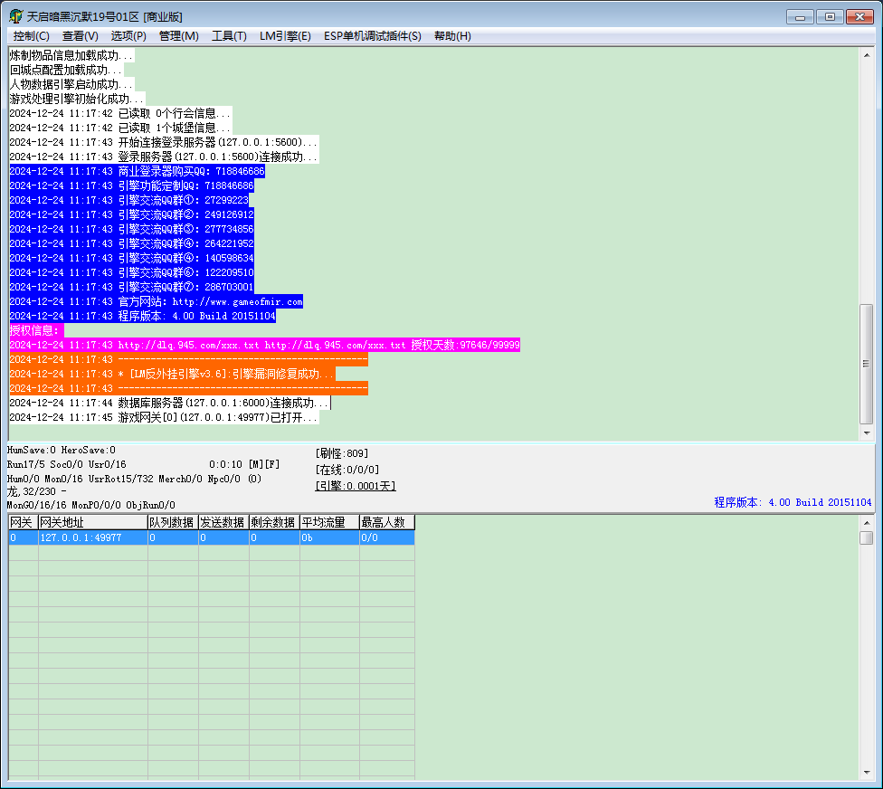This screenshot has height=789, width=883.
Task: Click log scrollbar up arrow
Action: (867, 55)
